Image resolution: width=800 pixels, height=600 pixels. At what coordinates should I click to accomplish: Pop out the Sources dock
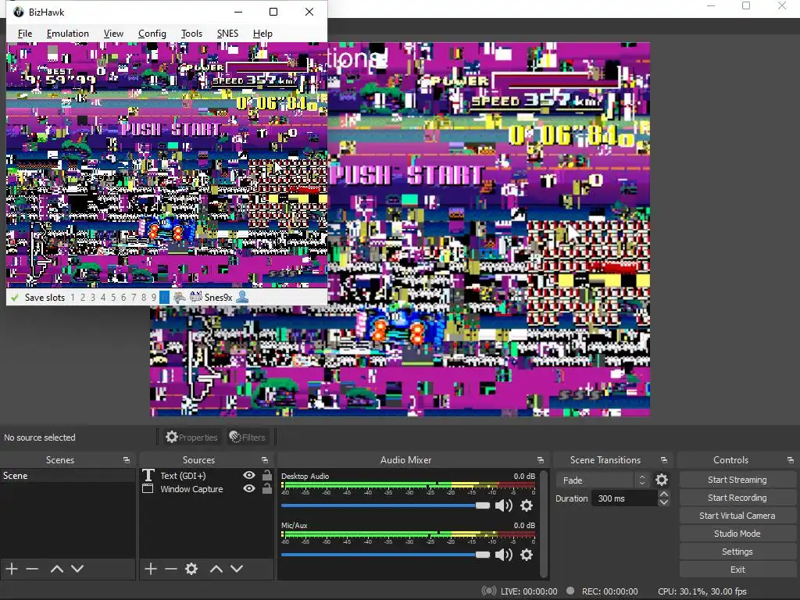pyautogui.click(x=265, y=460)
